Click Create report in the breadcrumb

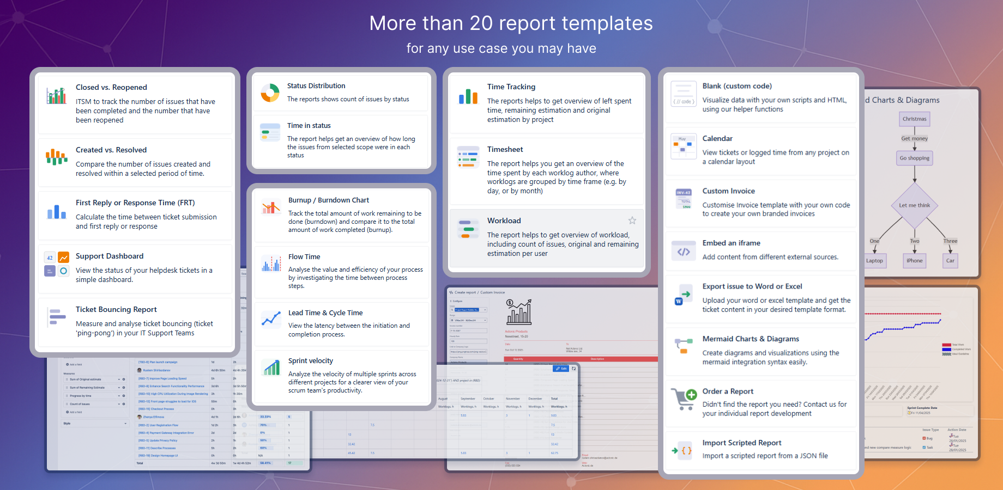point(465,292)
